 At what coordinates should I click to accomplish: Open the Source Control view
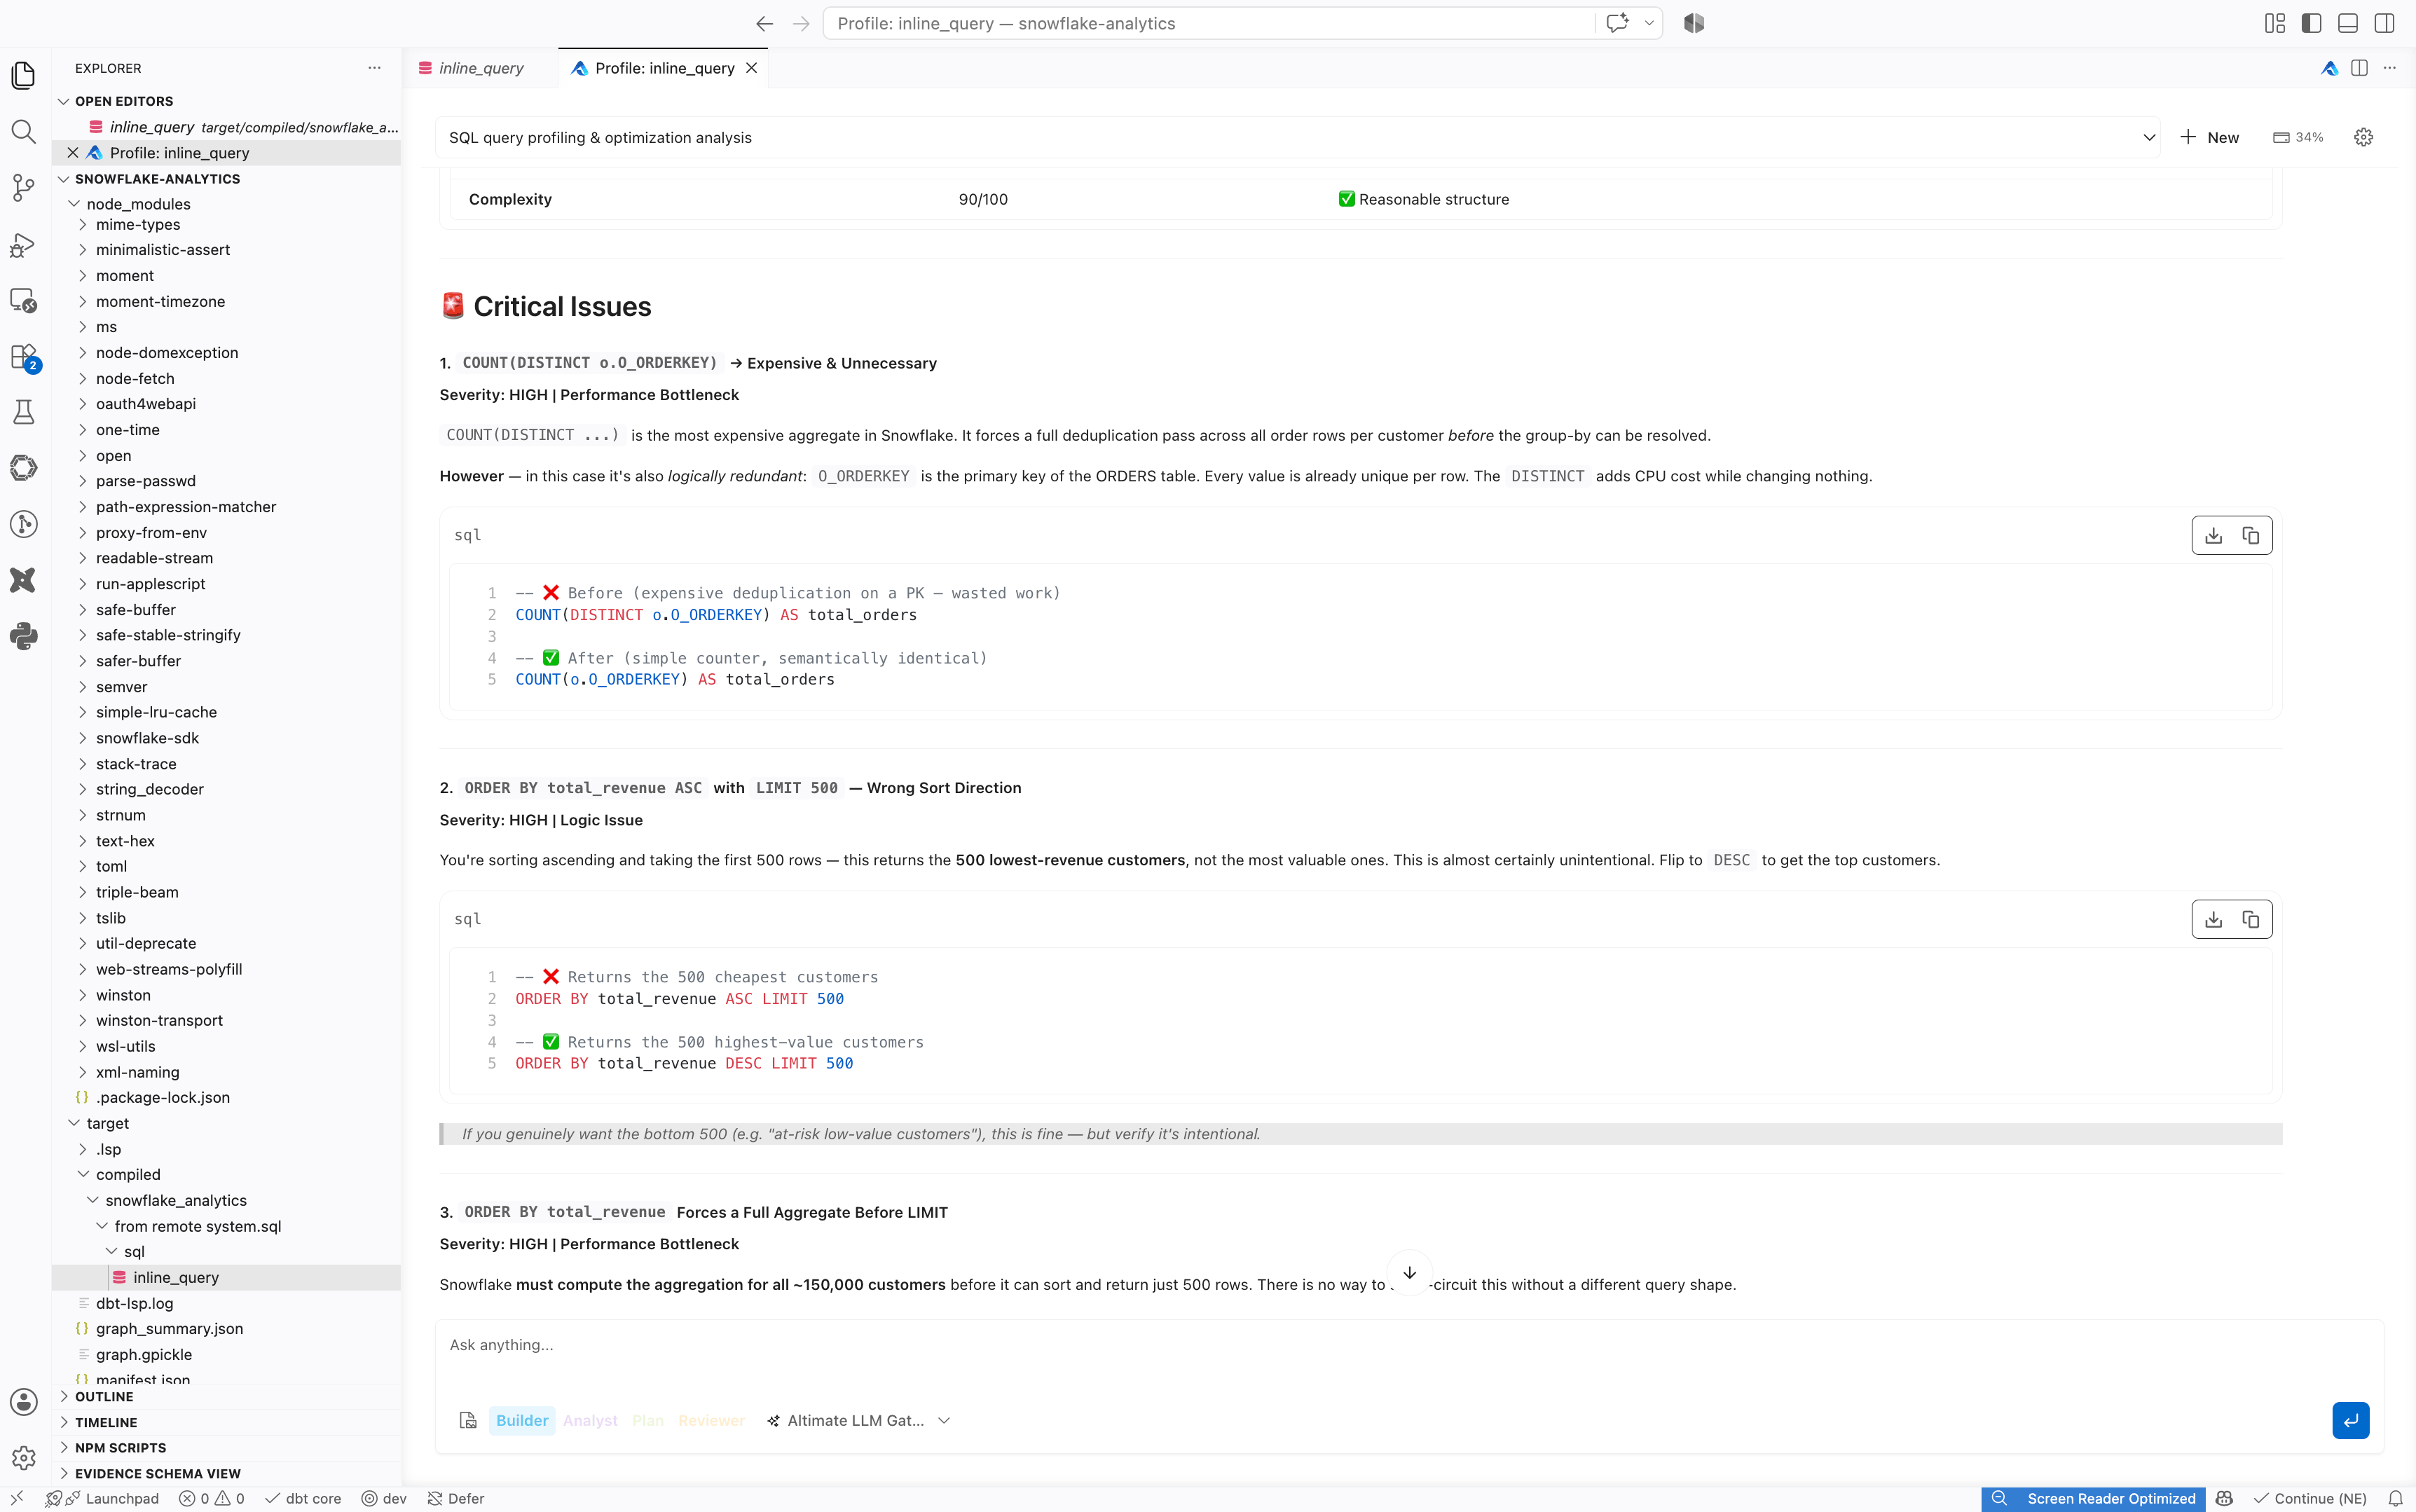coord(24,187)
